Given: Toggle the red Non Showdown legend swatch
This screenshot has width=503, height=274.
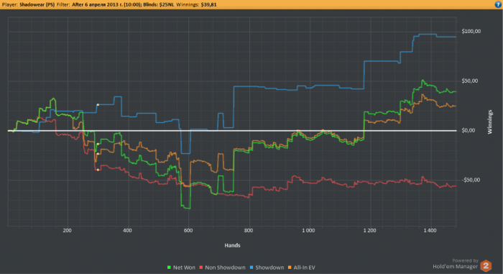Looking at the screenshot, I should [x=201, y=268].
